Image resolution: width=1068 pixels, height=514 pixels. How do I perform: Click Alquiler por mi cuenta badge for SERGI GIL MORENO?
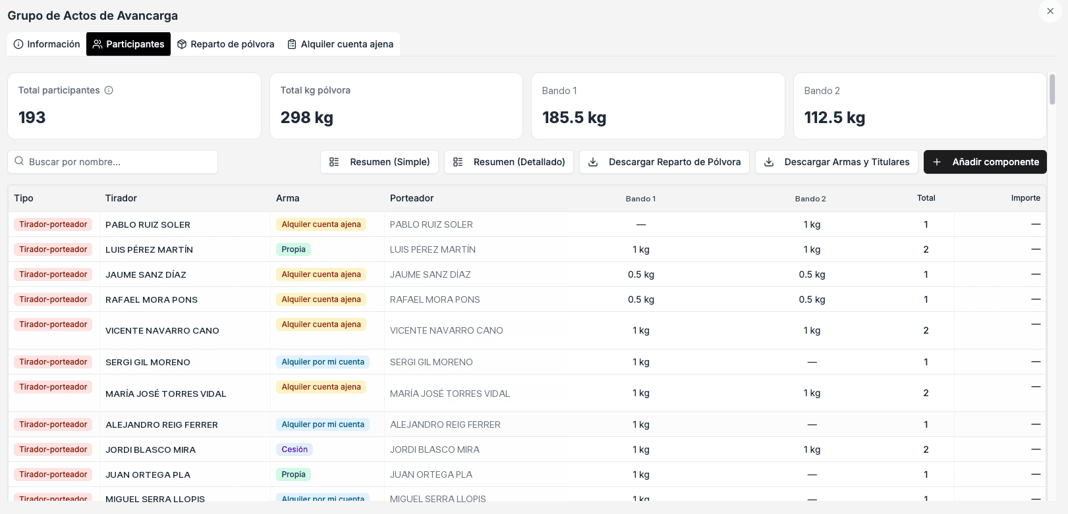(323, 362)
